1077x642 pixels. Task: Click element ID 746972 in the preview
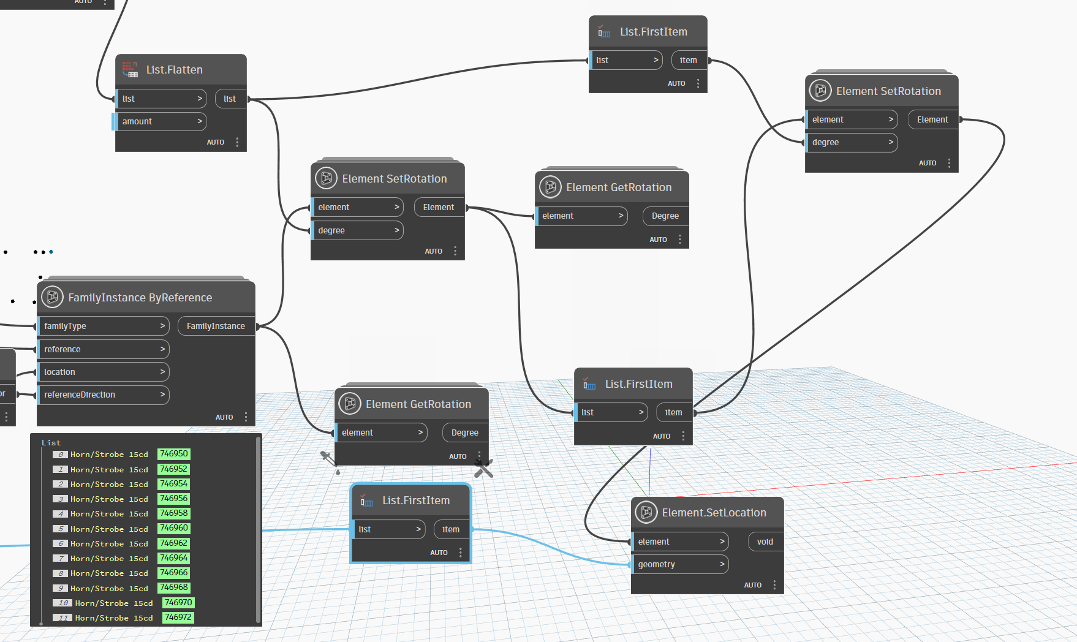pyautogui.click(x=178, y=617)
